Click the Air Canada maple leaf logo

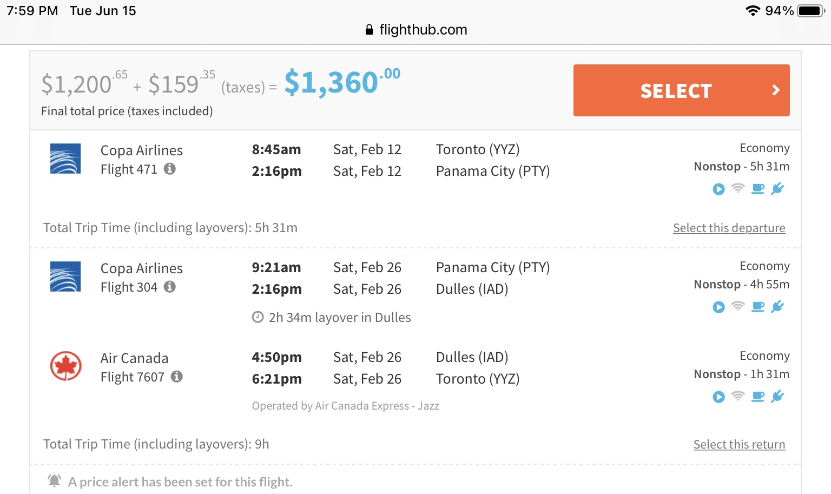pos(65,366)
